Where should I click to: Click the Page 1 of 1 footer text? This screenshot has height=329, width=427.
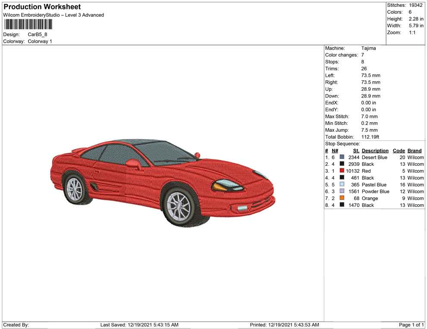click(411, 325)
